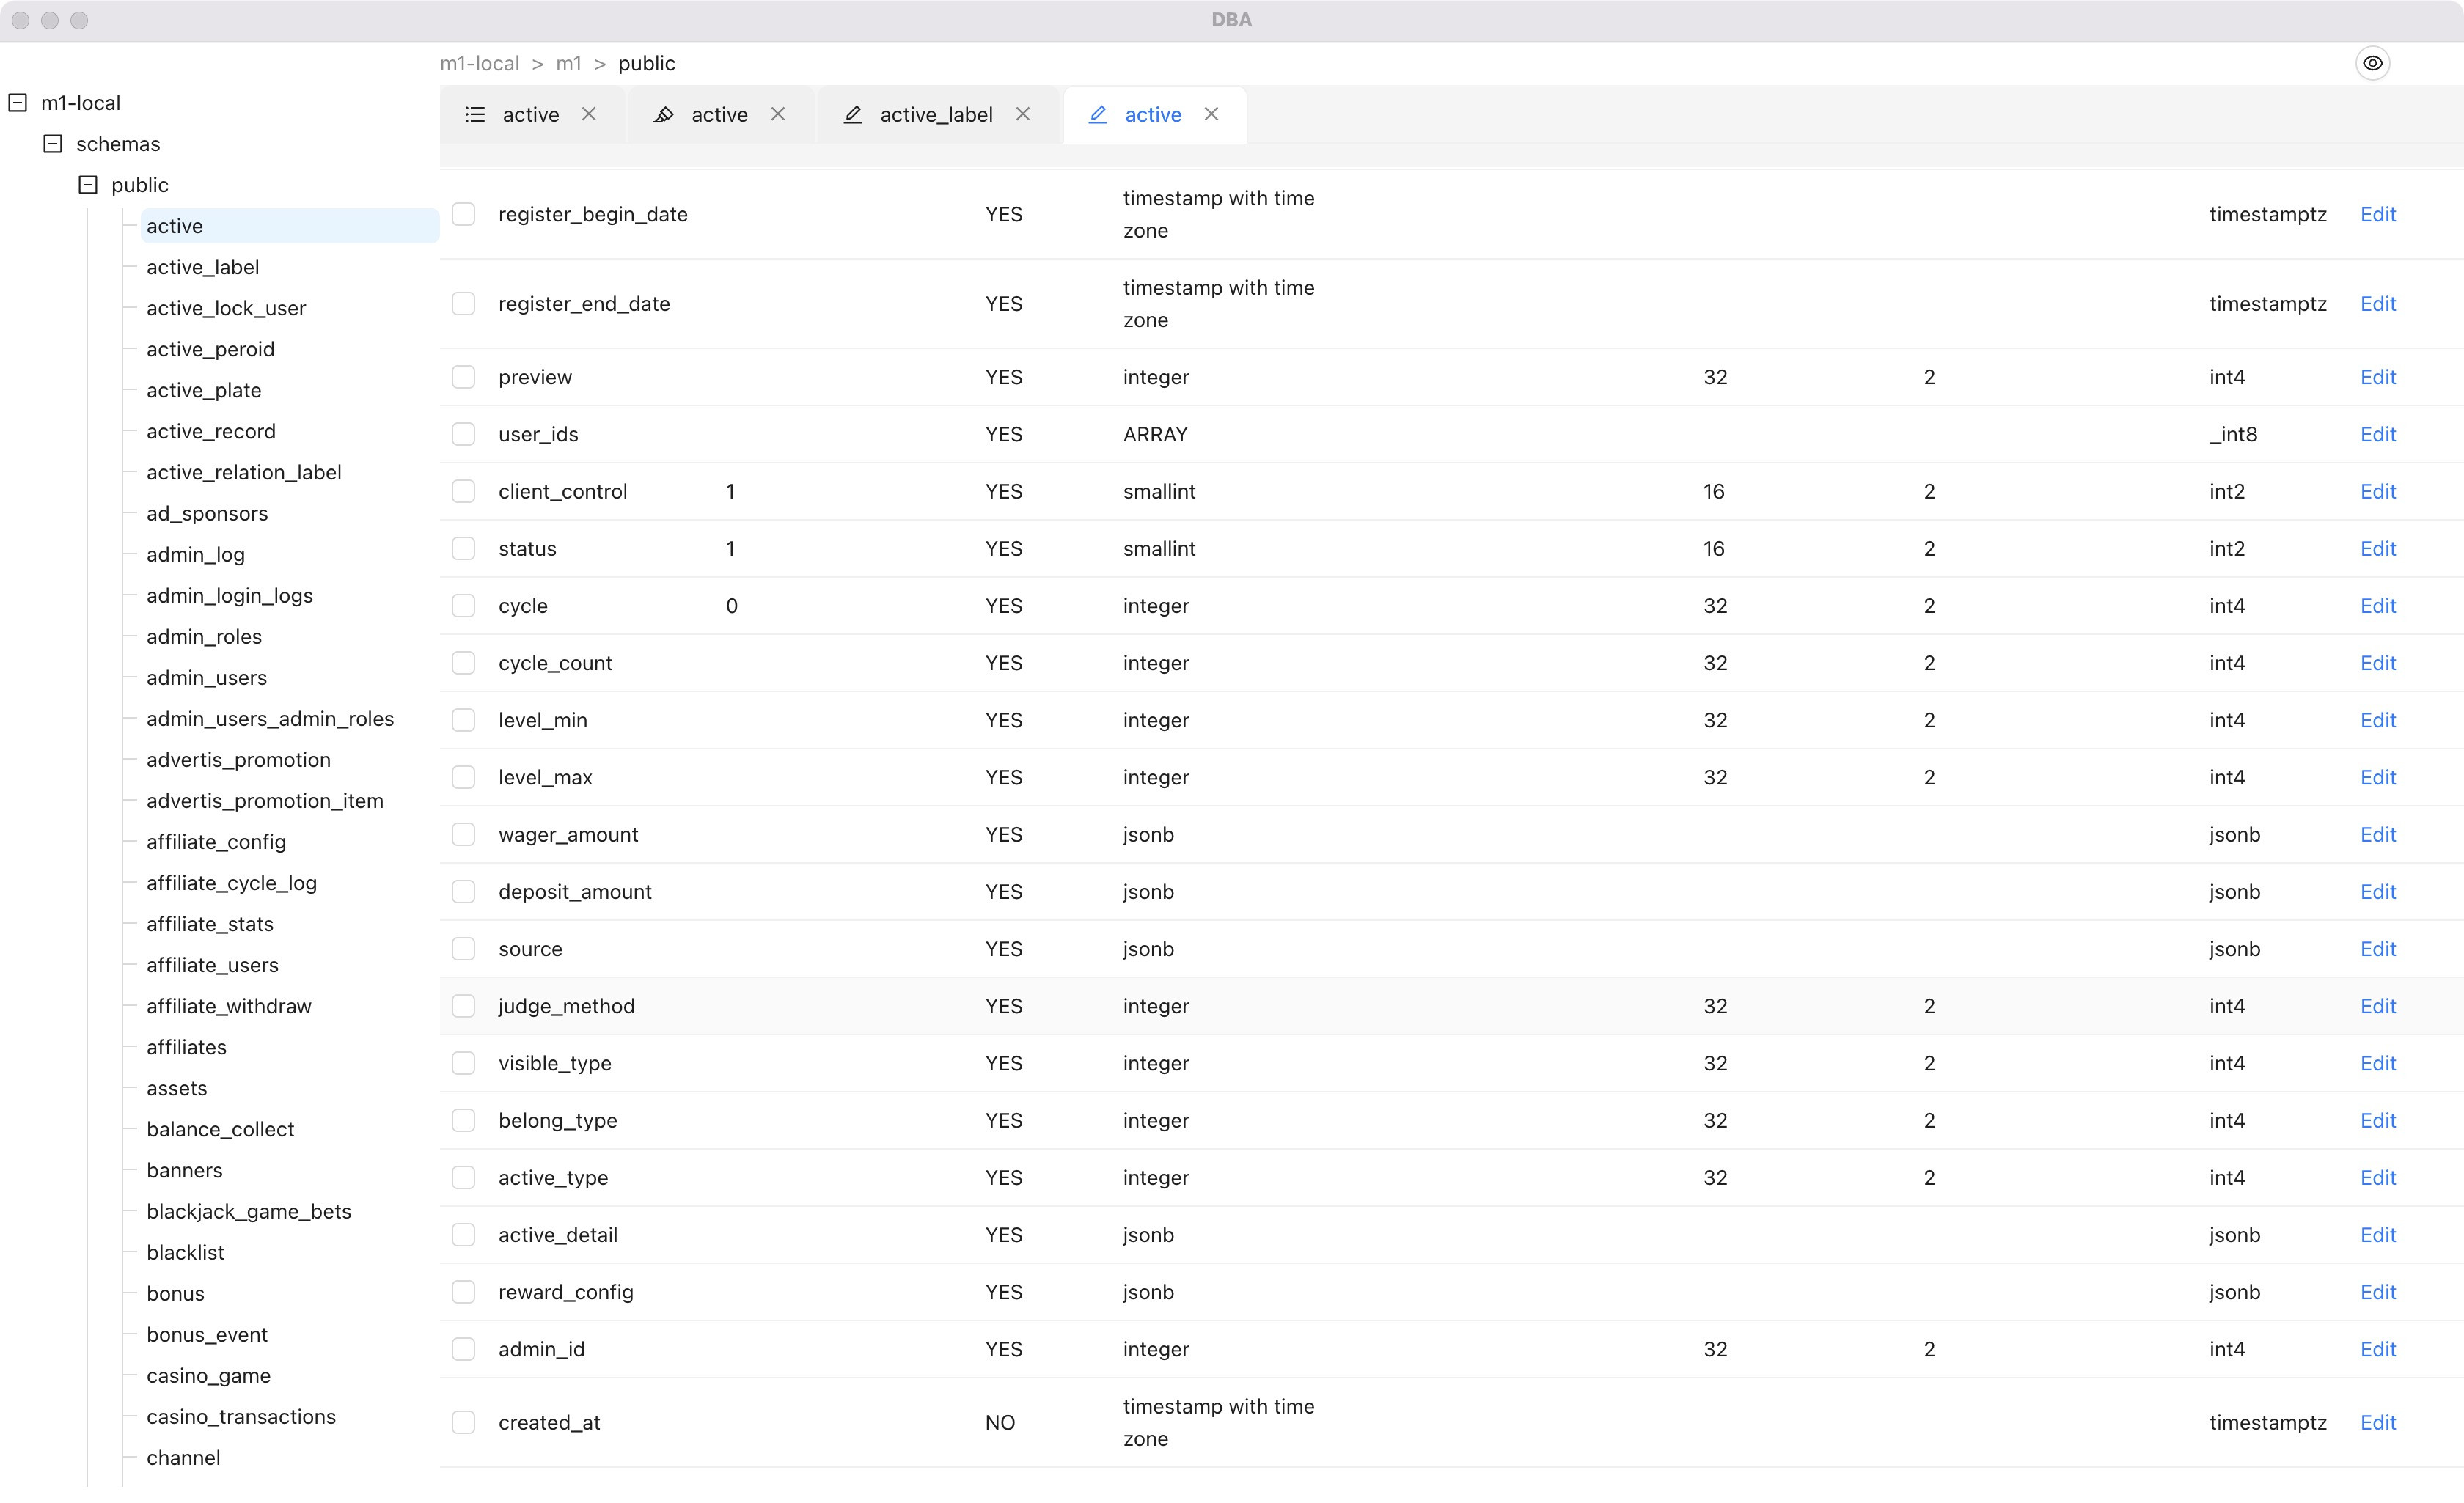Click Edit for the preview column
The width and height of the screenshot is (2464, 1503).
pos(2377,377)
